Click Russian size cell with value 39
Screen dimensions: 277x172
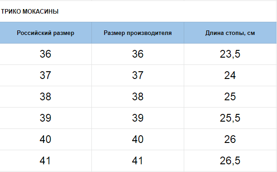click(x=46, y=118)
